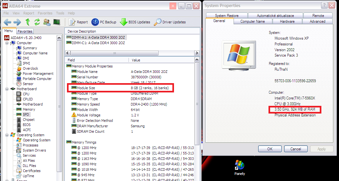Open the System Drivers page
339x181 pixels.
click(x=34, y=150)
